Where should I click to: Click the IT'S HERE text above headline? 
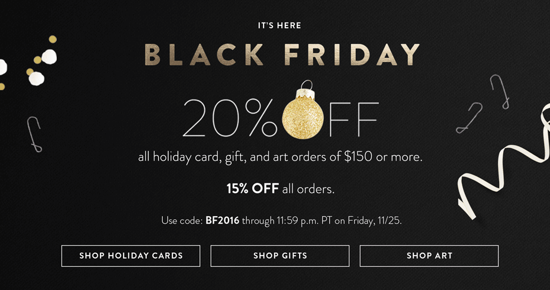coord(279,25)
